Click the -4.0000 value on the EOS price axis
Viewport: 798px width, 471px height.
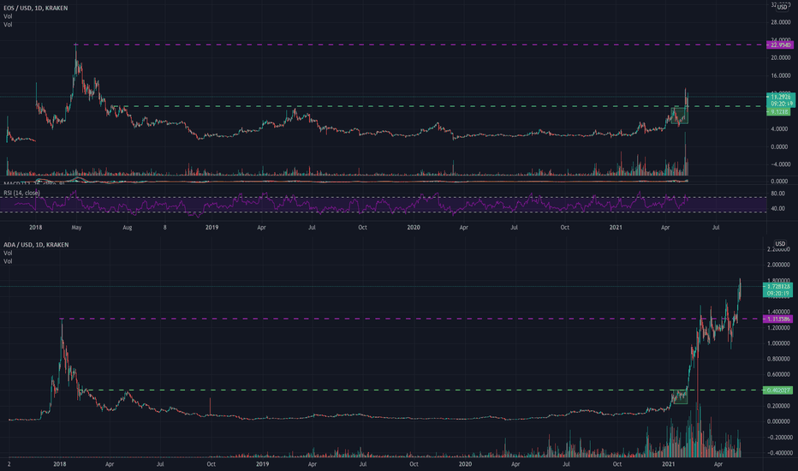(780, 164)
